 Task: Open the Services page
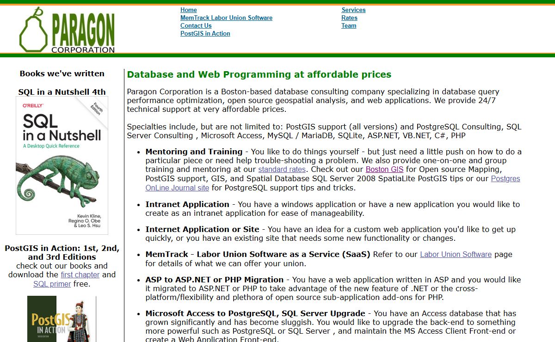[x=353, y=10]
